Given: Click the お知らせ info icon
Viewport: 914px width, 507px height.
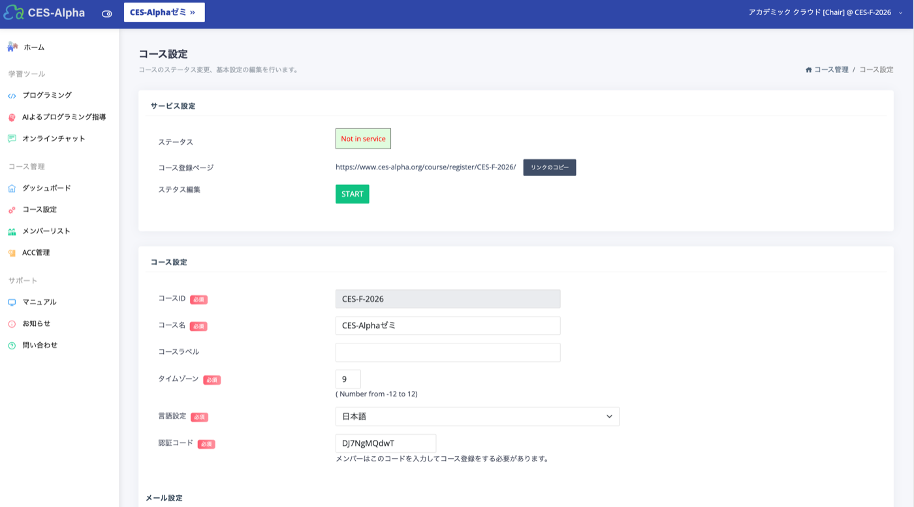Looking at the screenshot, I should tap(12, 324).
